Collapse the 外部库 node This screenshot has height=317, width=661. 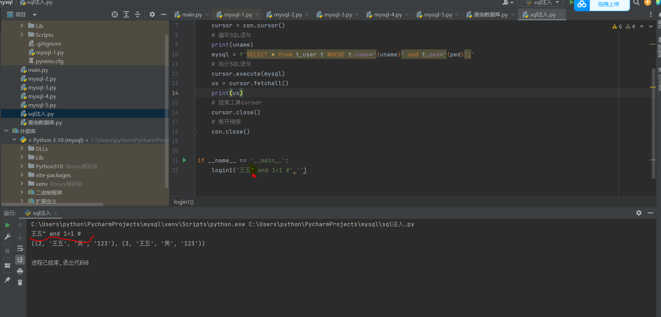point(6,131)
